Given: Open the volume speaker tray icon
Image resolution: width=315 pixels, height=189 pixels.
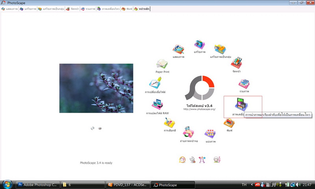Looking at the screenshot, I should 298,185.
